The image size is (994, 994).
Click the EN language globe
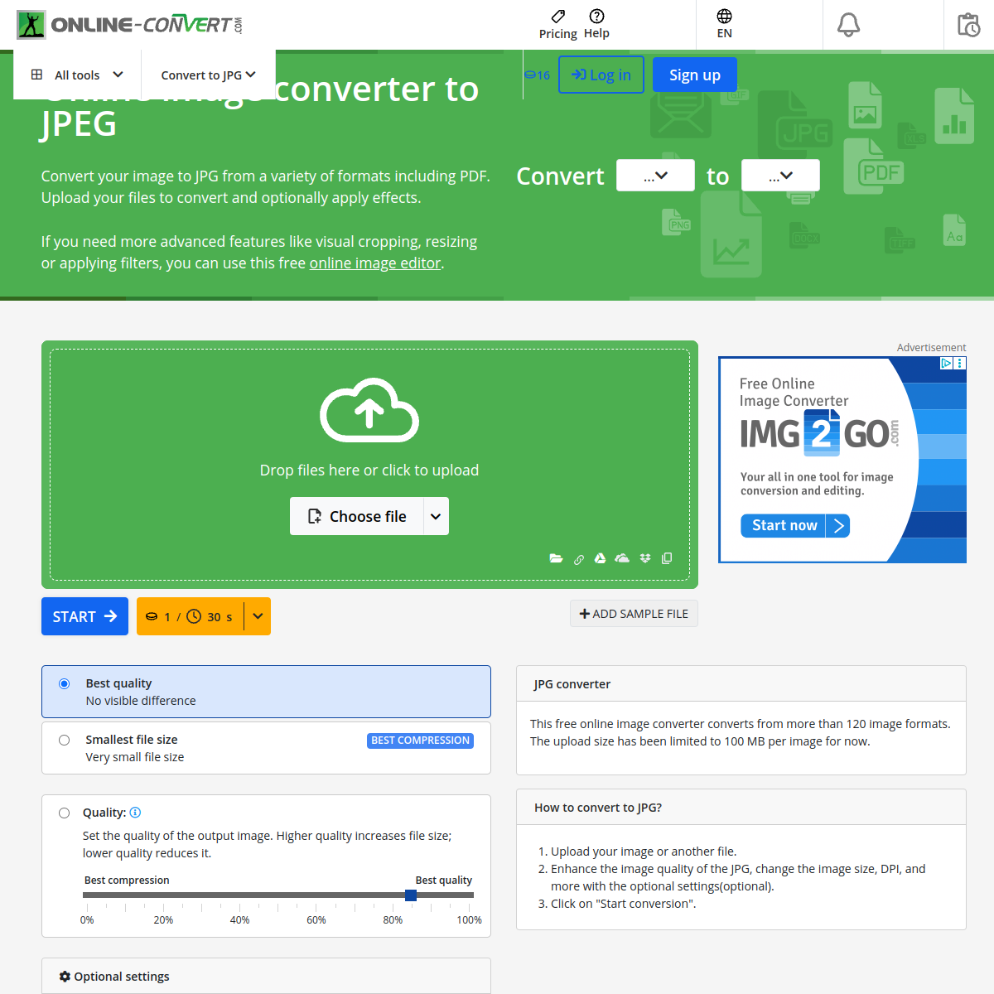click(x=724, y=17)
